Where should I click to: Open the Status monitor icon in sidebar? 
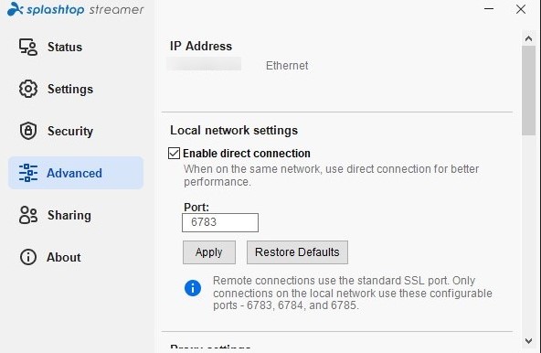point(28,47)
